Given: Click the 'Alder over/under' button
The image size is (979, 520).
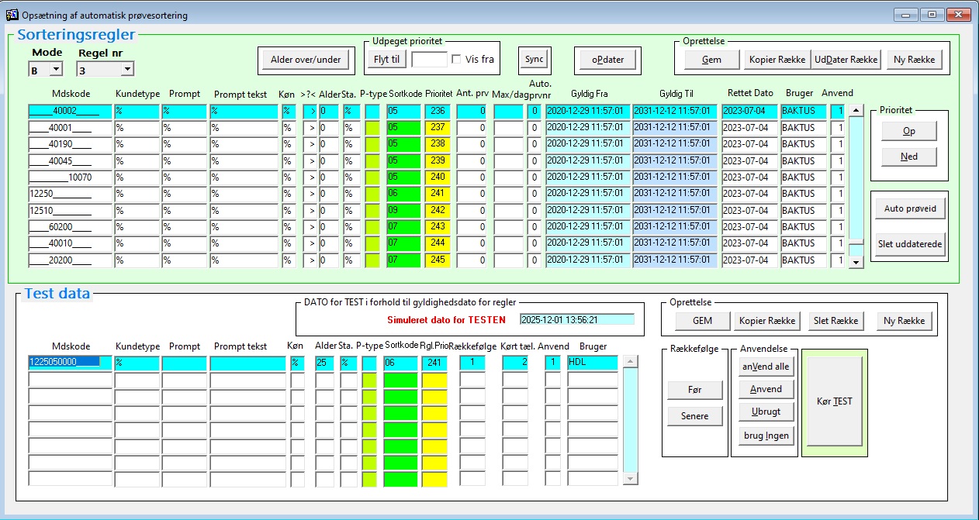Looking at the screenshot, I should coord(306,60).
